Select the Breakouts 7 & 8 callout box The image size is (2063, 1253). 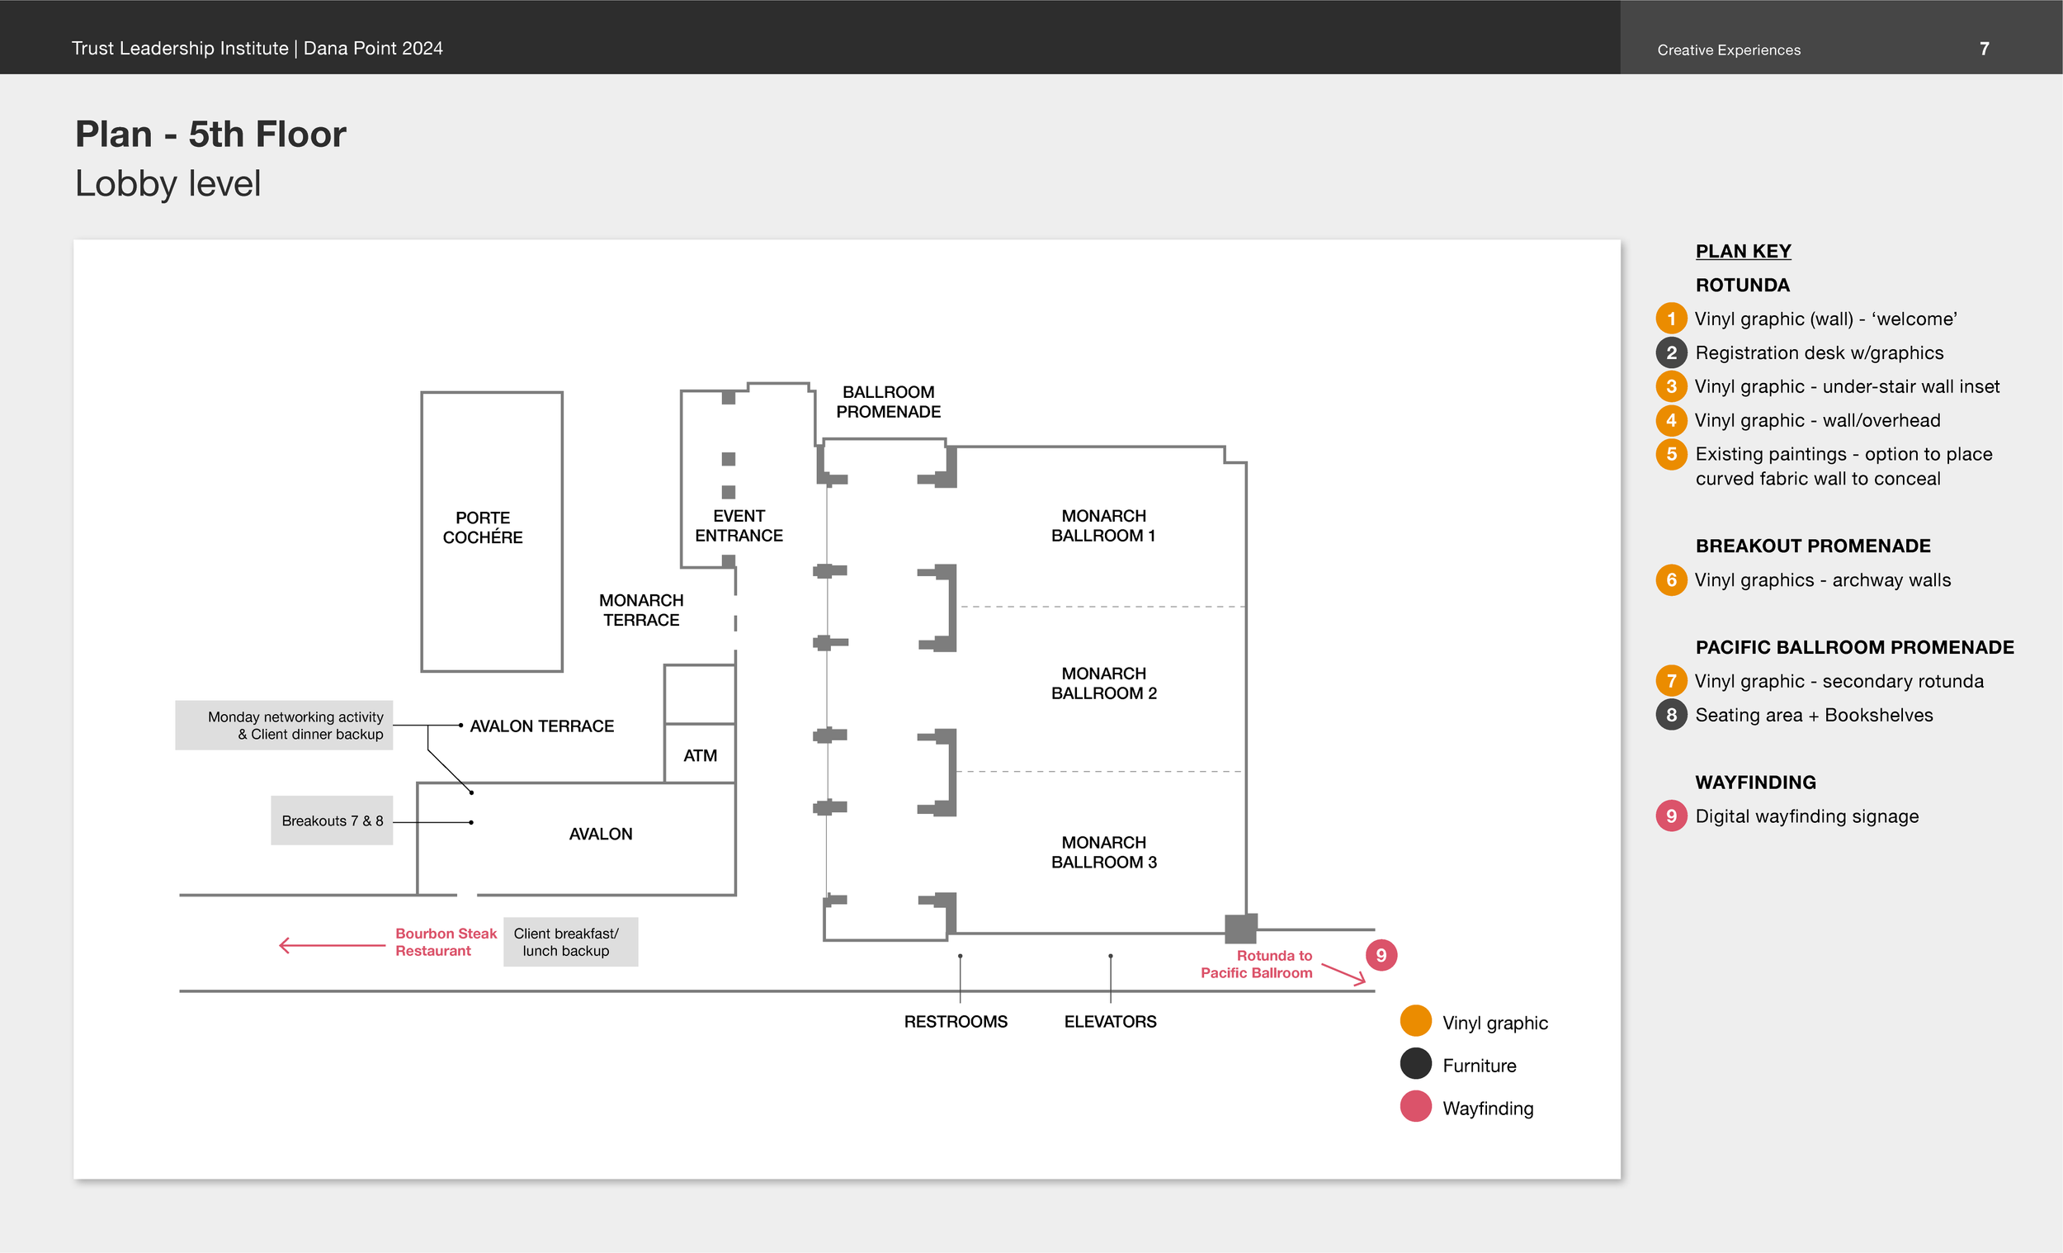(x=332, y=820)
